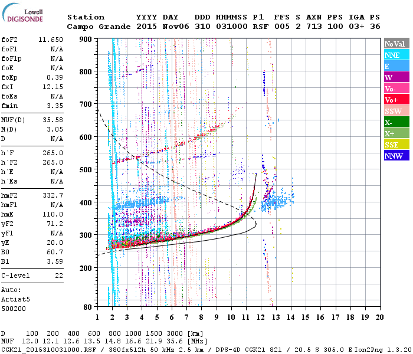Select the X+ light green legend swatch
This screenshot has width=413, height=354.
[396, 133]
